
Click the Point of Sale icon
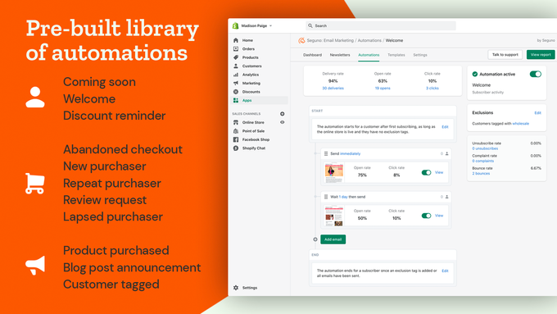(236, 131)
